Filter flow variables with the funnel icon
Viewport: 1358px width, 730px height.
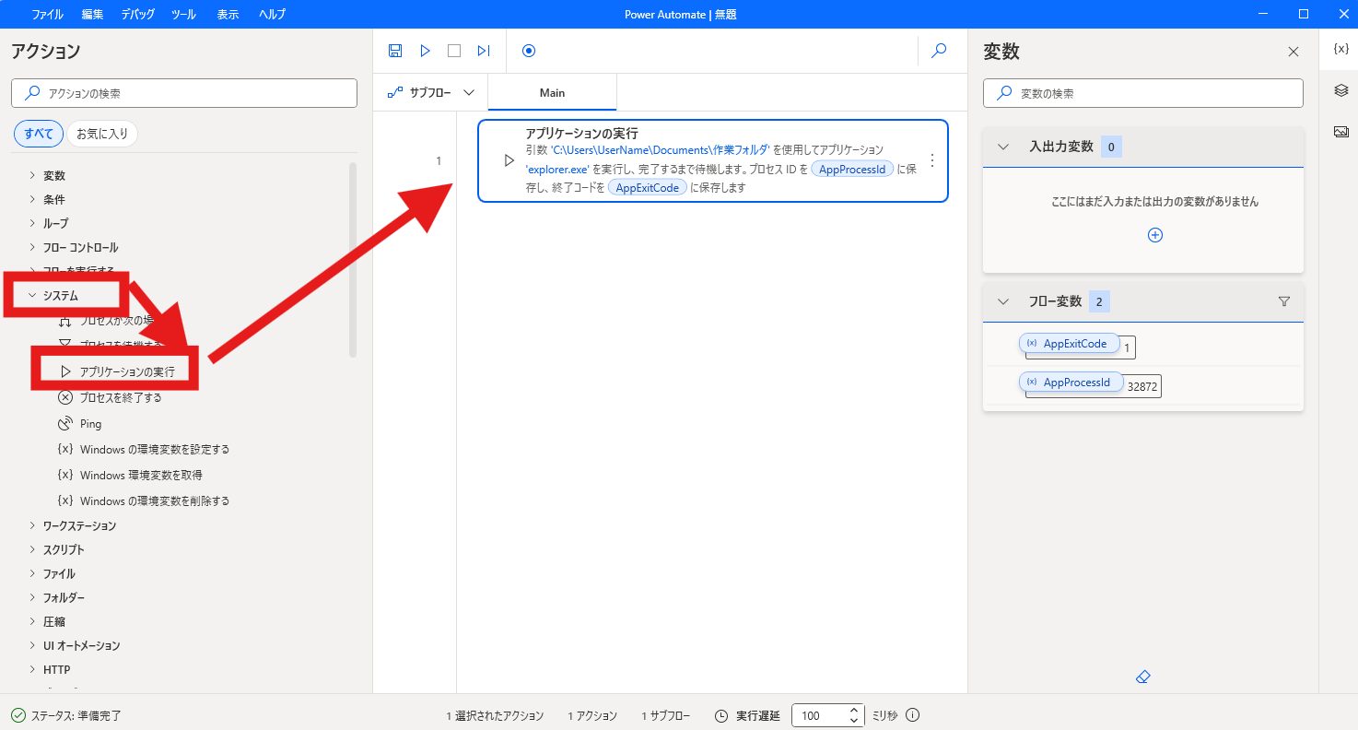point(1284,301)
